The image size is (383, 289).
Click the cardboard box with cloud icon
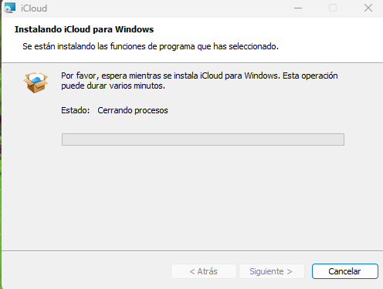click(x=36, y=82)
